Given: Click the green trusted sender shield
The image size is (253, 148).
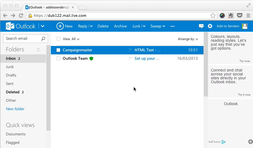Looking at the screenshot, I should (91, 58).
